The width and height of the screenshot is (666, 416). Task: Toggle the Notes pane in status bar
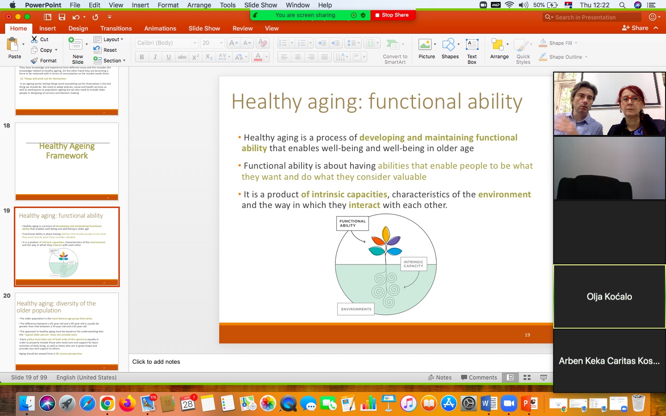pyautogui.click(x=440, y=378)
